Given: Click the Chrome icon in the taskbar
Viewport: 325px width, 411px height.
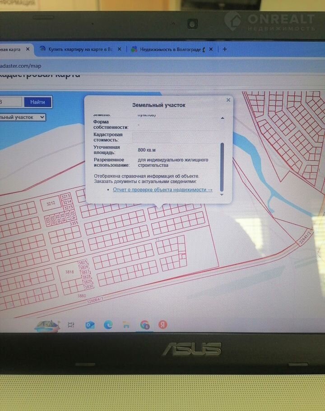Looking at the screenshot, I should [x=144, y=325].
